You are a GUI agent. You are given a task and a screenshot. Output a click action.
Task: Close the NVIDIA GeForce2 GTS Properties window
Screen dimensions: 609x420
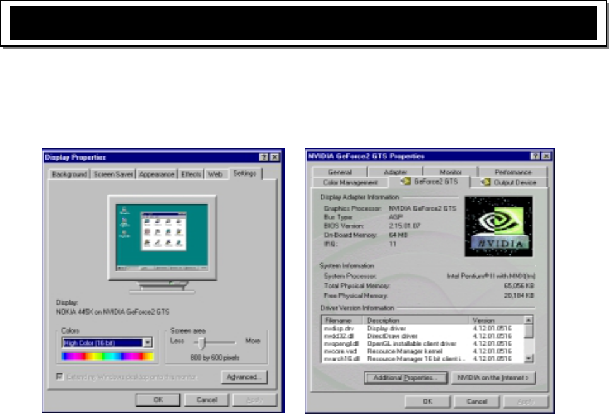546,156
